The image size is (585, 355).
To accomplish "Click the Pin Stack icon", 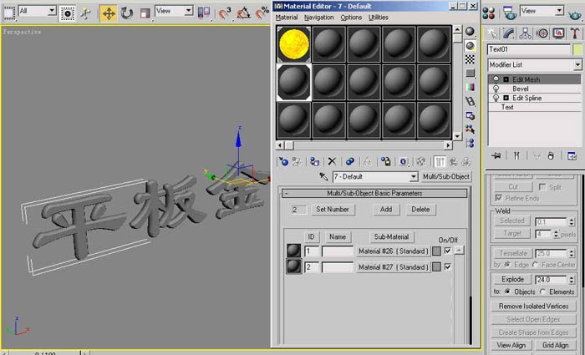I will [496, 156].
